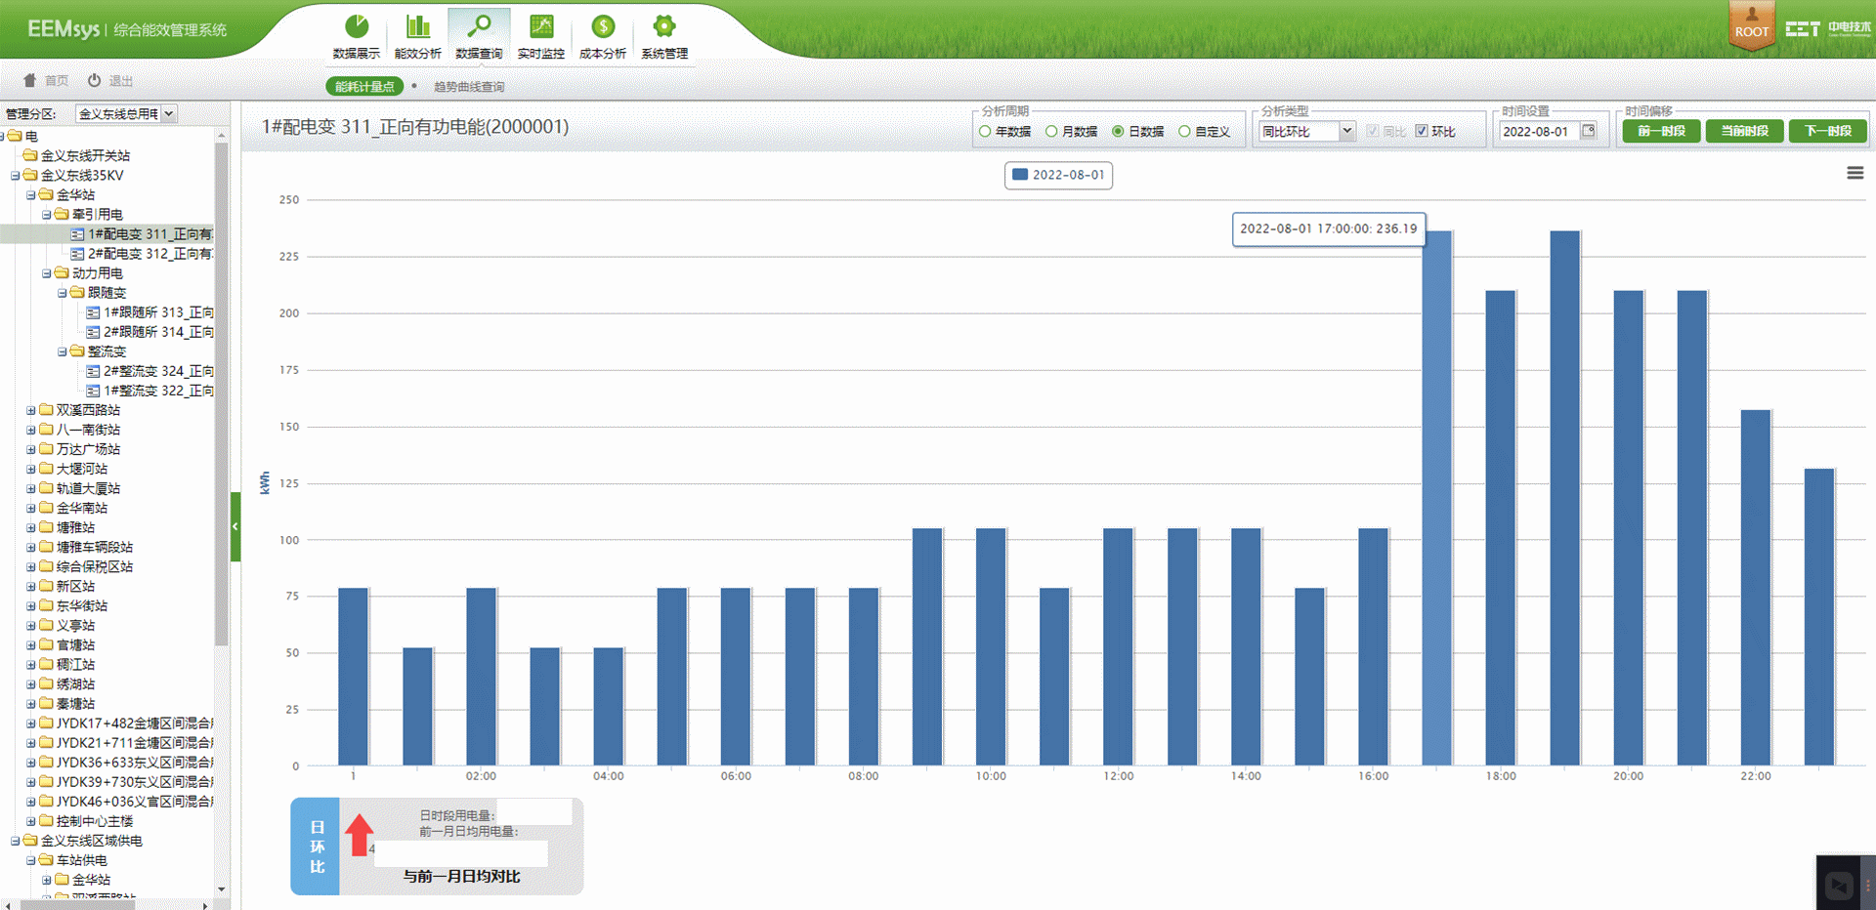
Task: Open the 数据展示 pie chart icon
Action: click(357, 26)
